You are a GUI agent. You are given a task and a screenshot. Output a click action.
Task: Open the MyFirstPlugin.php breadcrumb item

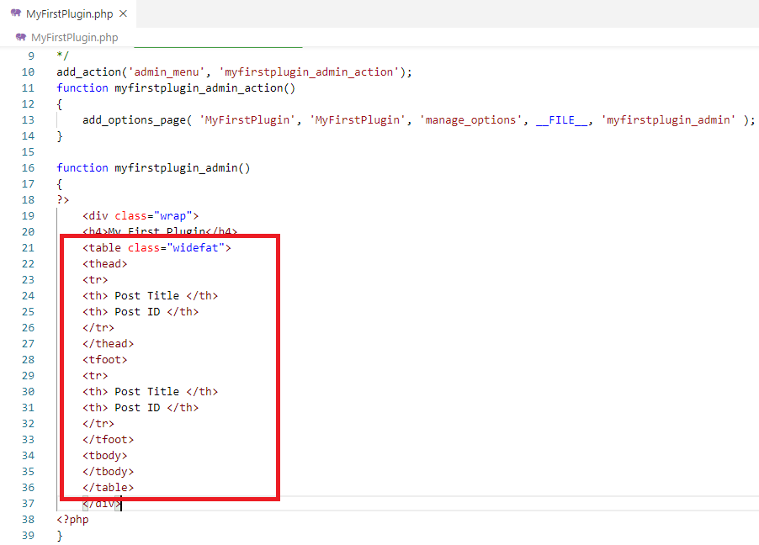(74, 38)
